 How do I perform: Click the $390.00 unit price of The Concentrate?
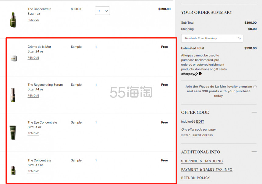(76, 9)
